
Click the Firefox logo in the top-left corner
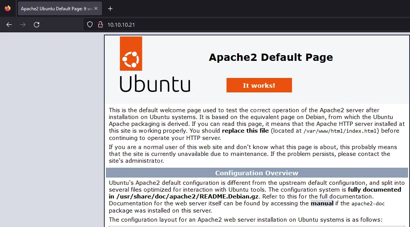[7, 8]
